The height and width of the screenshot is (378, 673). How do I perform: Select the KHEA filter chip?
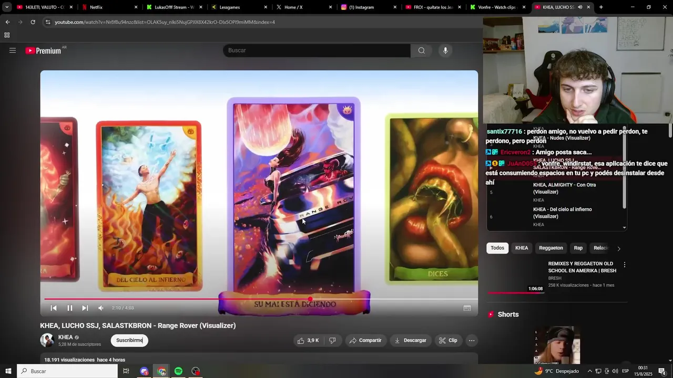522,248
